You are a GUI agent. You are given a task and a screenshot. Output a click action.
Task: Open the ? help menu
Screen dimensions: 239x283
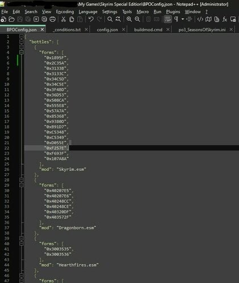pos(206,12)
